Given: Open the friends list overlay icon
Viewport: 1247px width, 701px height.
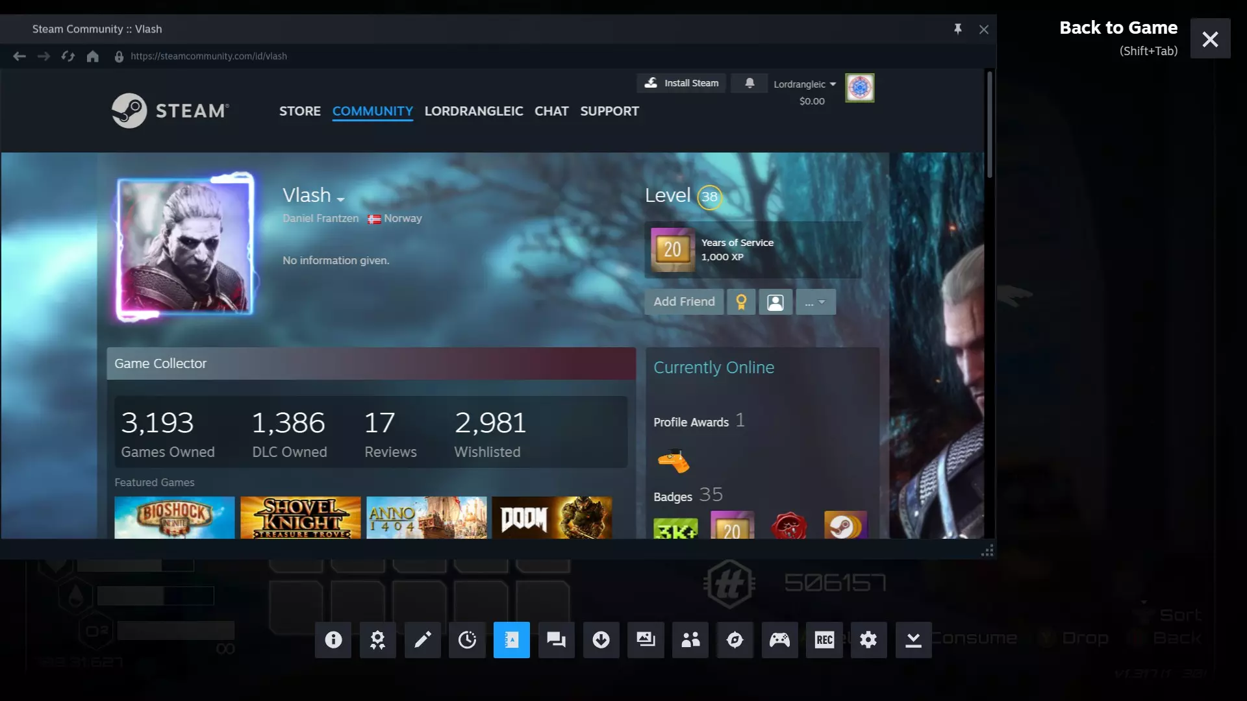Looking at the screenshot, I should tap(690, 640).
